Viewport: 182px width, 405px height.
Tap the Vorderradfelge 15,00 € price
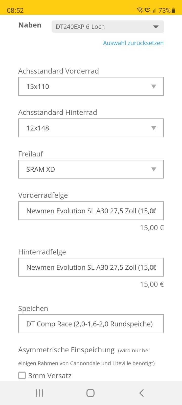pos(152,228)
